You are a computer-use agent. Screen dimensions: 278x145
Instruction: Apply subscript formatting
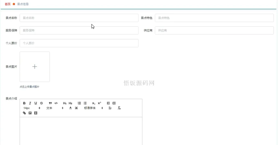[94, 103]
